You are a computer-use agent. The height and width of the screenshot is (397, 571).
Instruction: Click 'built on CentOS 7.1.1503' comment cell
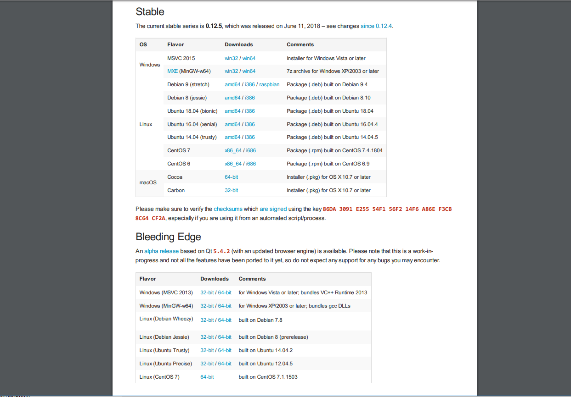pos(268,377)
